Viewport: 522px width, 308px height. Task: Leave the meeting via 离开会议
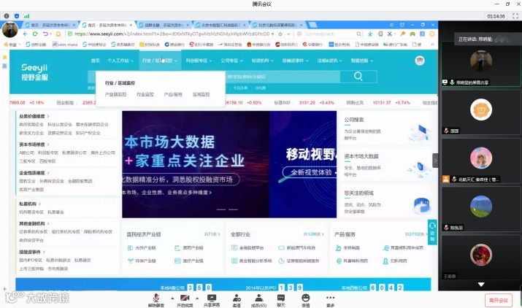pyautogui.click(x=499, y=300)
